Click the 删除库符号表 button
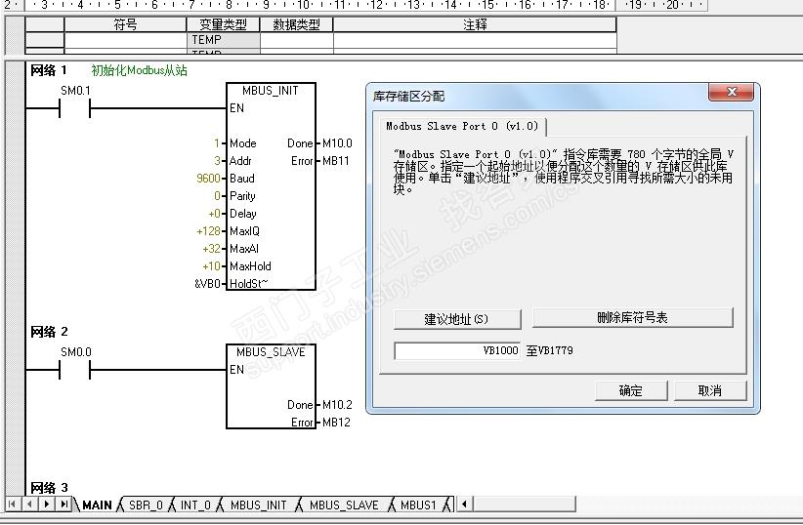Screen dimensions: 803x525 [x=632, y=318]
